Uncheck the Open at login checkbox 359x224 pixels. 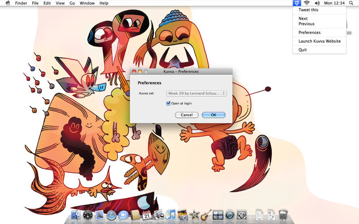click(x=168, y=103)
